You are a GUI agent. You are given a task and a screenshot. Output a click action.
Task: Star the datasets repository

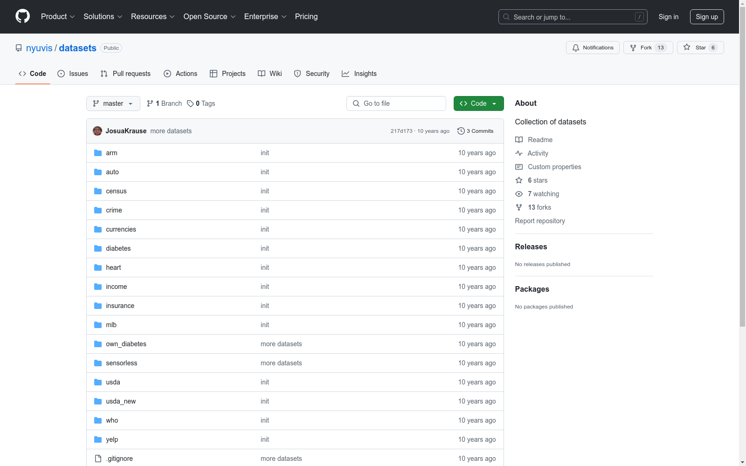point(700,48)
